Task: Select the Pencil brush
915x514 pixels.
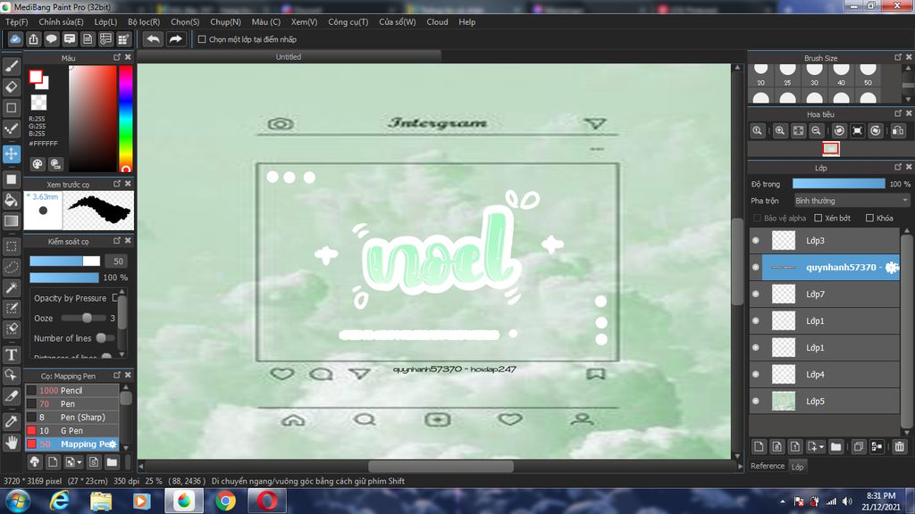Action: click(x=71, y=391)
